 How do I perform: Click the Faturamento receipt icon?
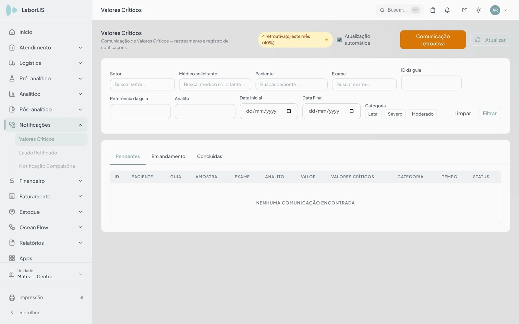pyautogui.click(x=12, y=196)
